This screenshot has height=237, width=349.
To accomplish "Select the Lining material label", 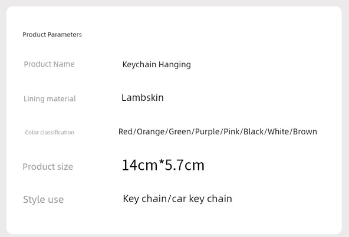I will point(50,98).
